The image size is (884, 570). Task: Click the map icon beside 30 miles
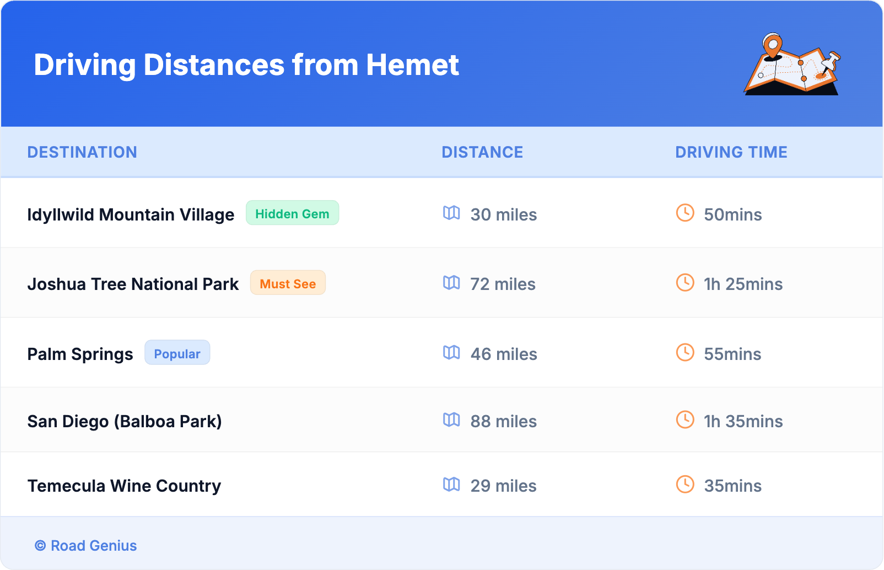[451, 213]
